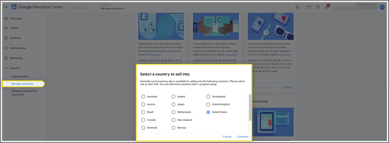Viewport: 389px width, 143px height.
Task: Select the Denmark radio button
Action: point(143,128)
